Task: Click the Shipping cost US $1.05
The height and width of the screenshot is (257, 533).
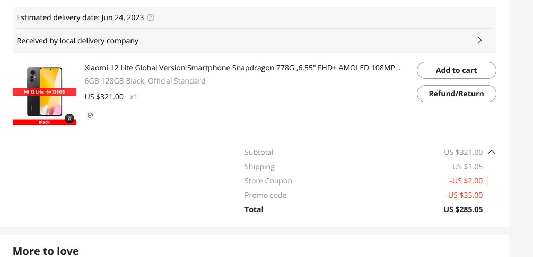Action: click(x=467, y=167)
